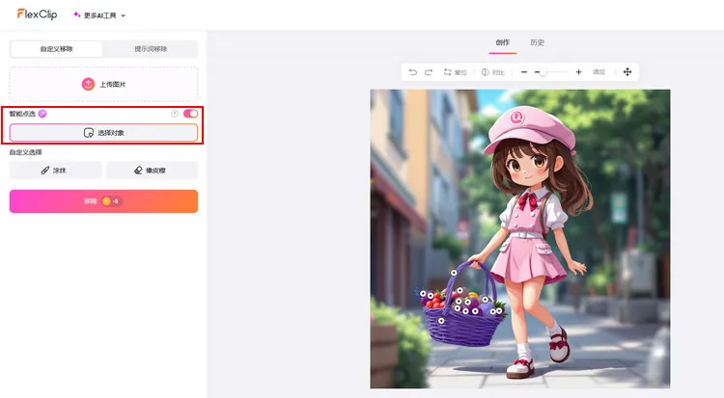Open the 历史 history tab
This screenshot has height=398, width=724.
pyautogui.click(x=538, y=42)
